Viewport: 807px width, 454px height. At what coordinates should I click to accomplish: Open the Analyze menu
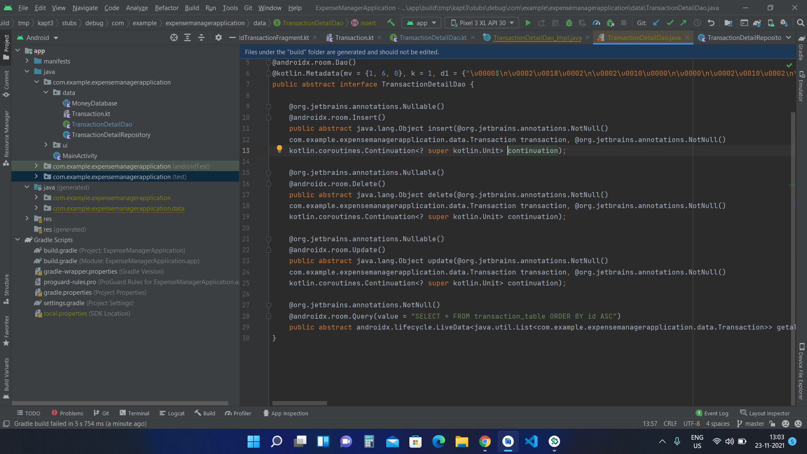coord(137,8)
